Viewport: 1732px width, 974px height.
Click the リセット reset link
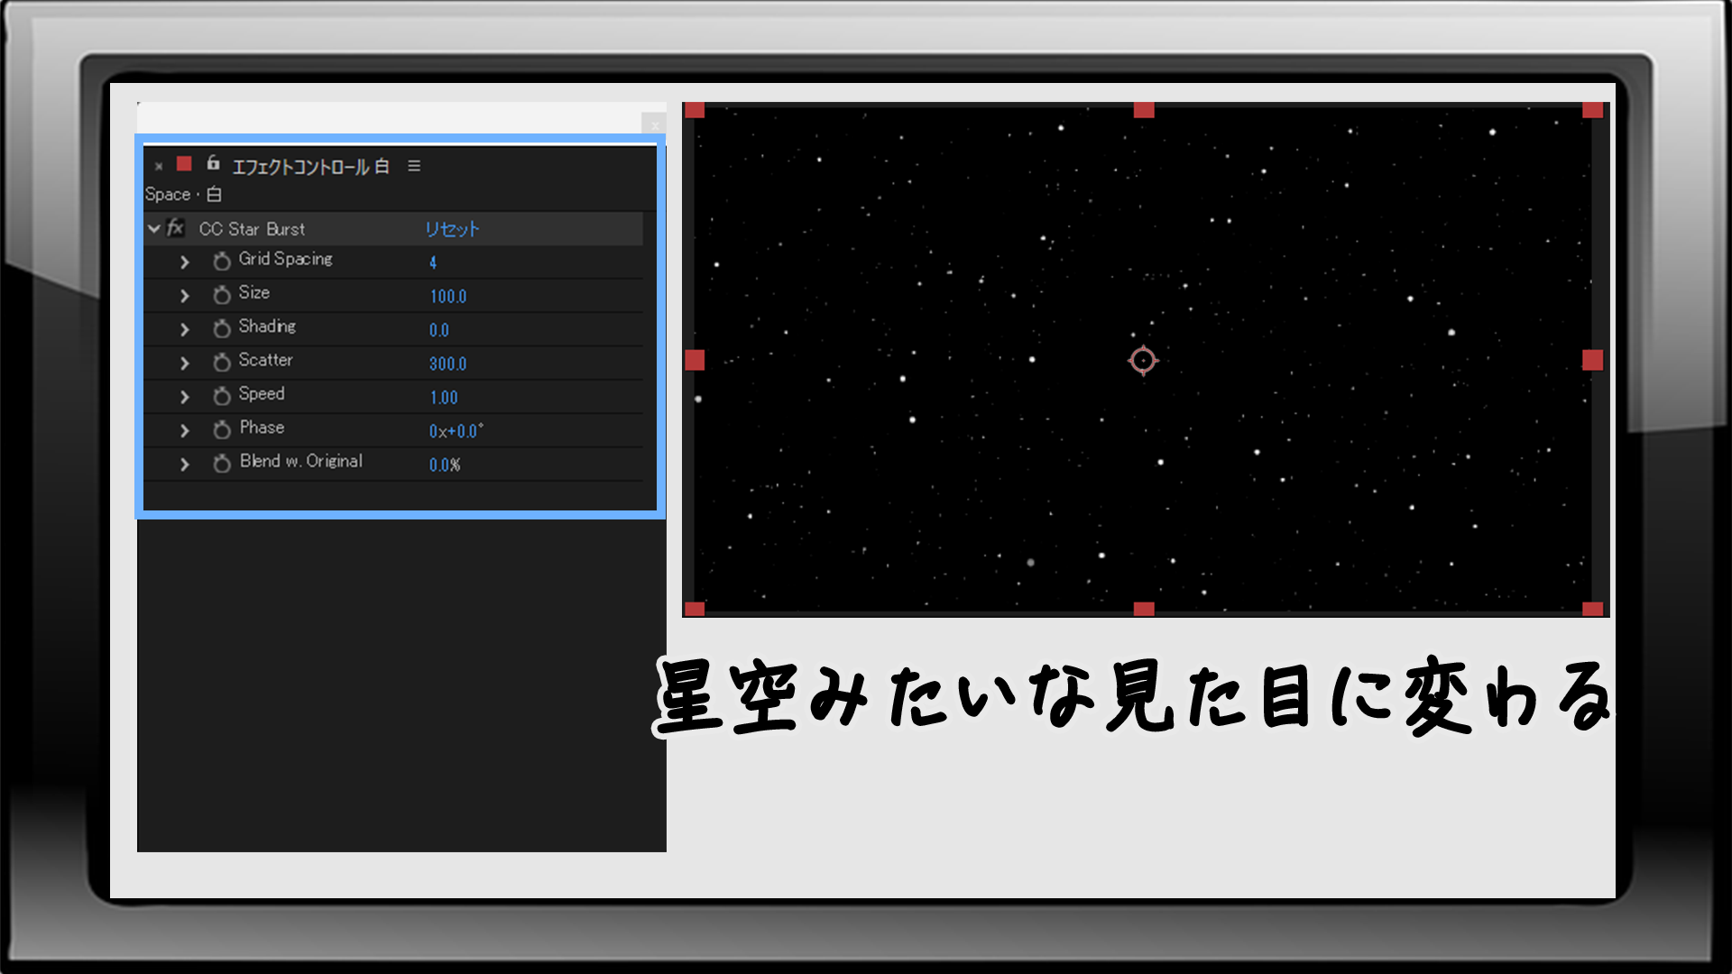coord(452,229)
